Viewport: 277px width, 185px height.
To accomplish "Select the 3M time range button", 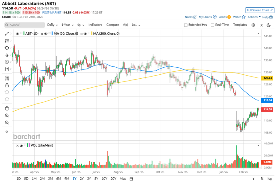I will point(50,179).
